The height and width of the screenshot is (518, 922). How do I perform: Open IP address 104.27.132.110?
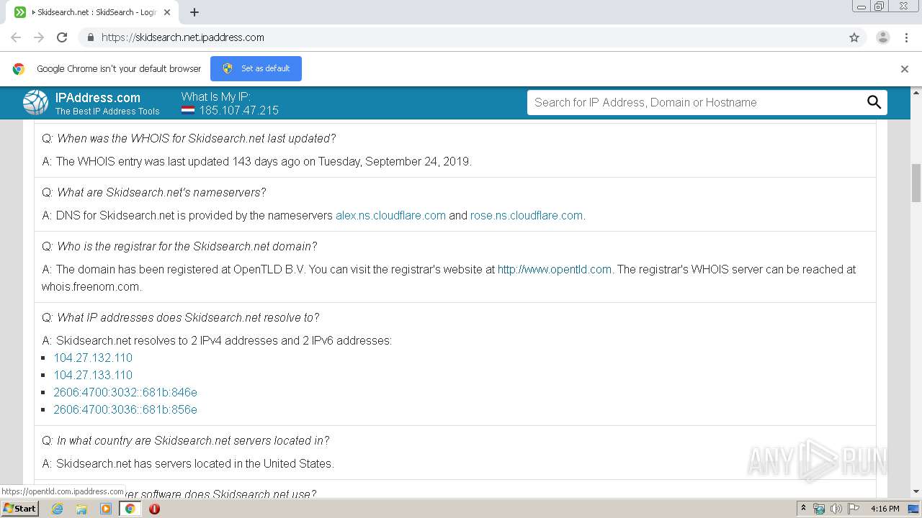pyautogui.click(x=93, y=358)
